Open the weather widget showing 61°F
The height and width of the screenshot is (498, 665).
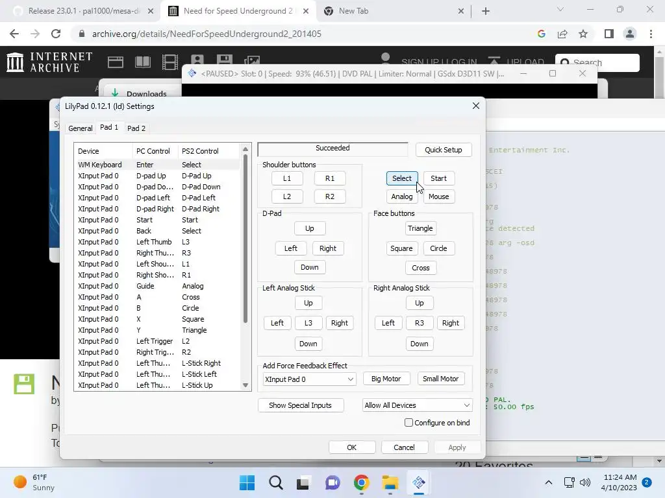pyautogui.click(x=34, y=482)
